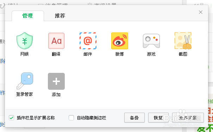Open the 翻译 translation extension
213x132 pixels.
tap(56, 41)
